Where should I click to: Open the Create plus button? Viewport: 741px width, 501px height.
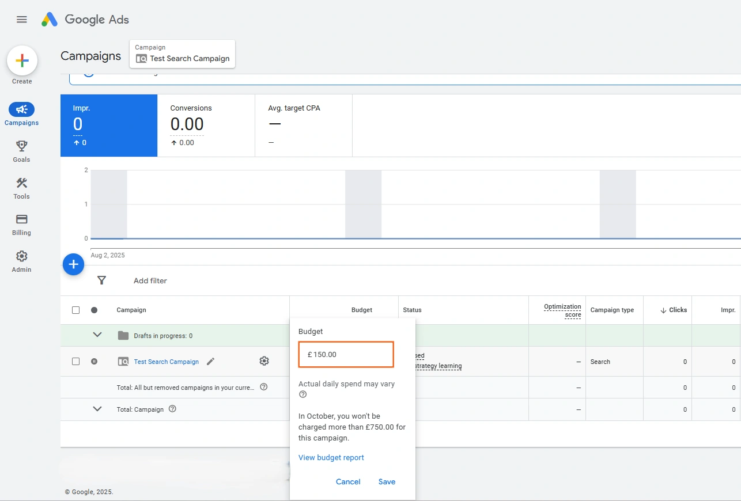pos(22,60)
